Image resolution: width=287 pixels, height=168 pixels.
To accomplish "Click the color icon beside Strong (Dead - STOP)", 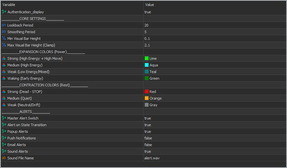I will pyautogui.click(x=4, y=92).
